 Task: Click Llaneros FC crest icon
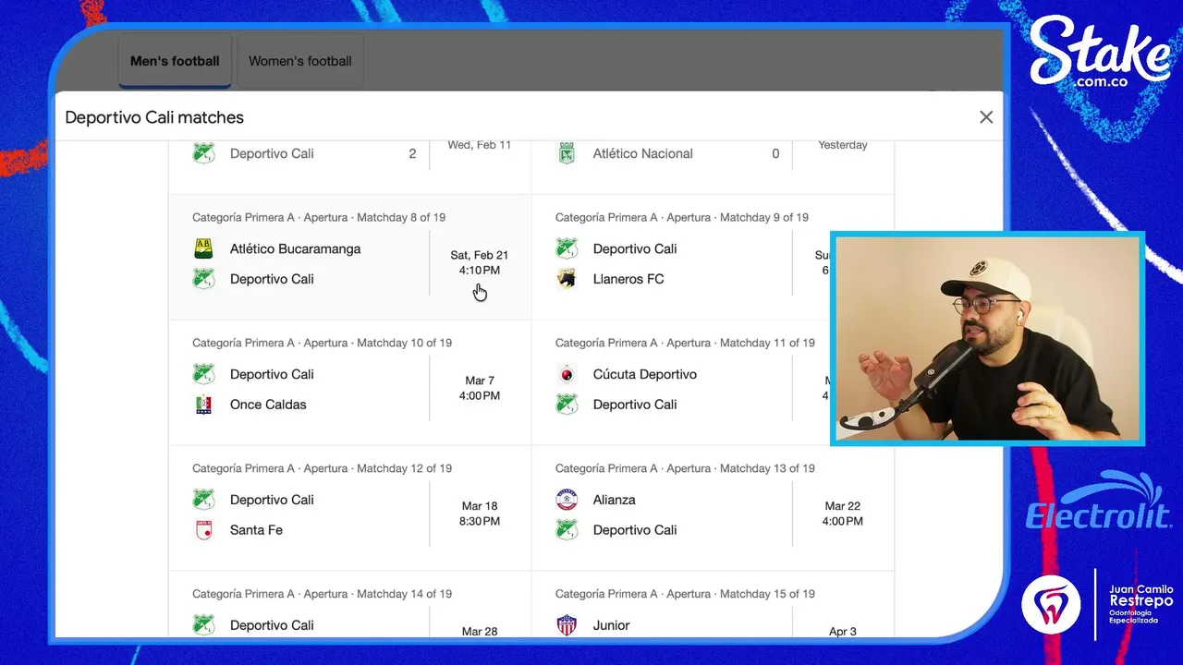567,279
